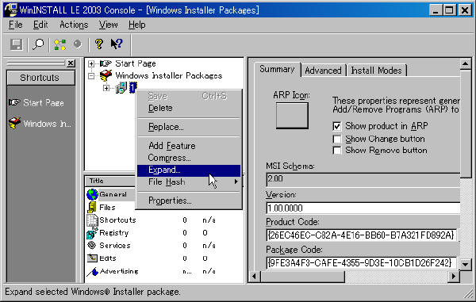Screen dimensions: 476x302
Task: Toggle Show product in ARP checkbox
Action: (x=337, y=126)
